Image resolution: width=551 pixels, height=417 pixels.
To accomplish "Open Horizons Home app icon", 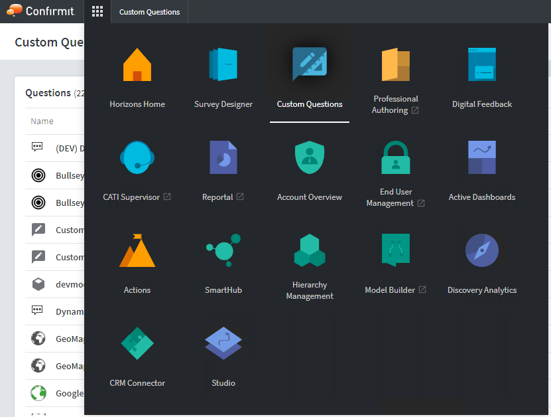I will (x=137, y=64).
